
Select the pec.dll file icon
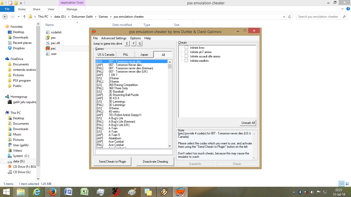[x=48, y=43]
